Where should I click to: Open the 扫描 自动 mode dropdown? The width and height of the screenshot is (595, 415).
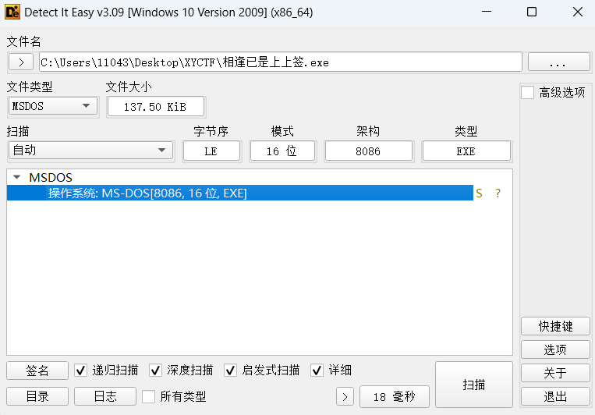[x=90, y=151]
